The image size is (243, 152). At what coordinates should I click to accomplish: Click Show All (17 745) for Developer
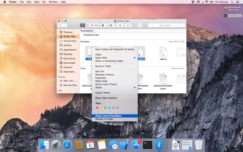[176, 41]
